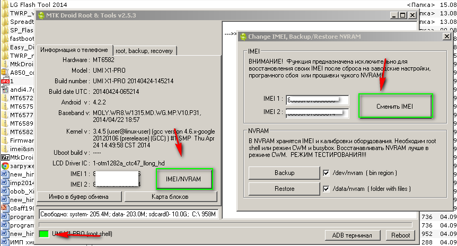Select the Chrome загруже file icon
457x246 pixels.
click(x=5, y=166)
